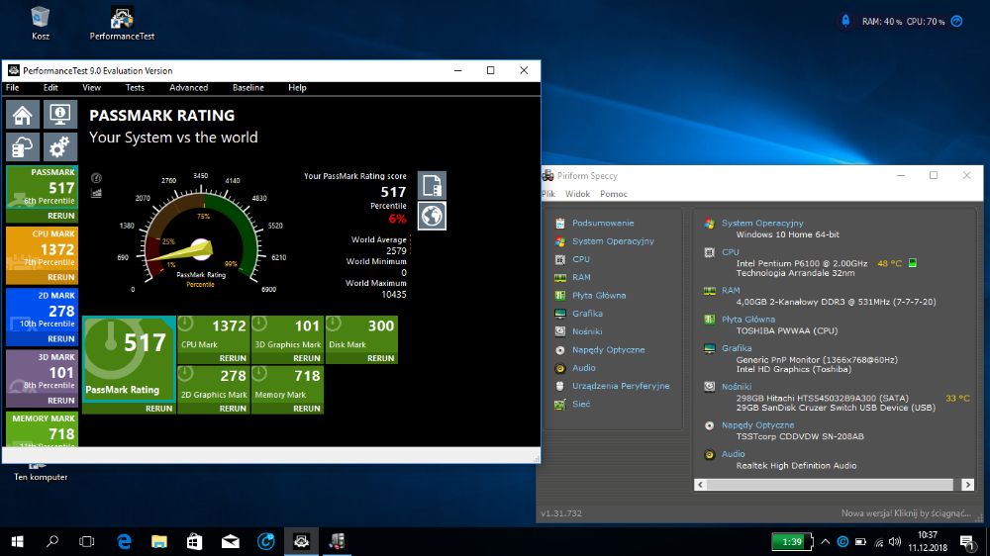Screen dimensions: 990x556
Task: Click RERUN under sidebar 2D MARK tile
Action: 61,339
